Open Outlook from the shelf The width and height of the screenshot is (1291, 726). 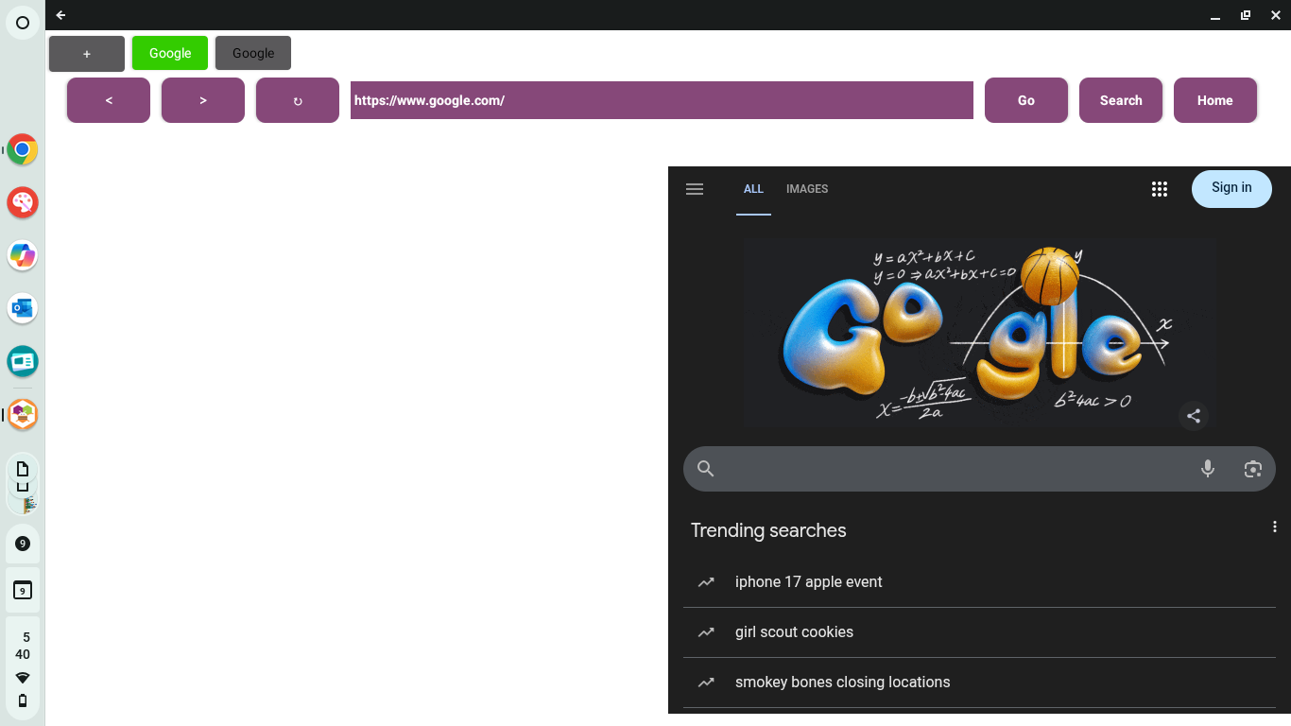[x=23, y=308]
